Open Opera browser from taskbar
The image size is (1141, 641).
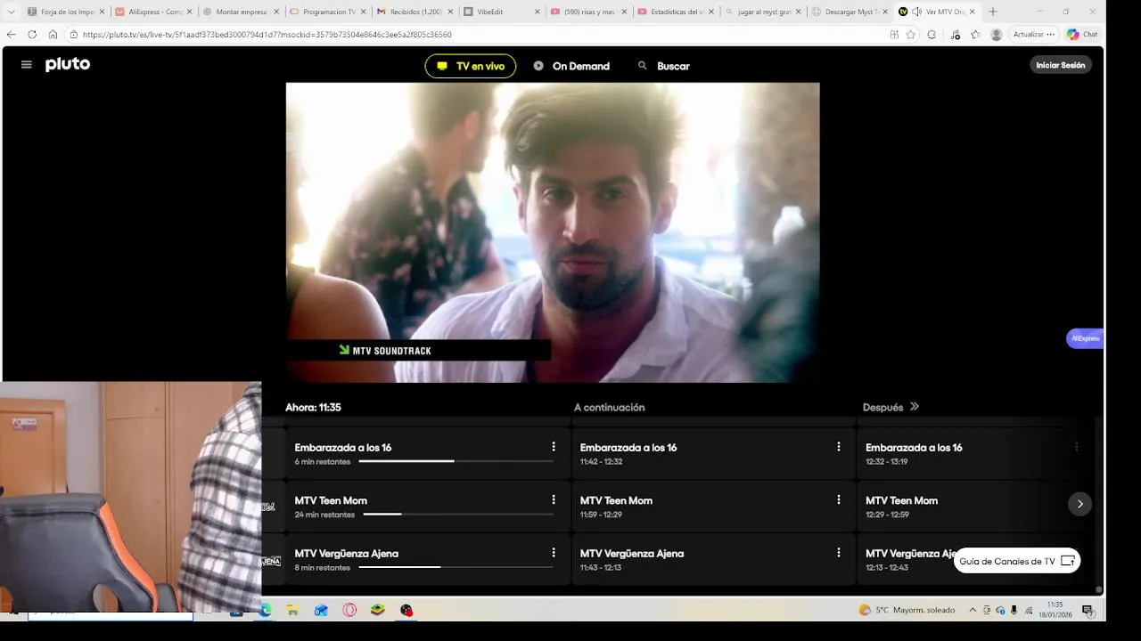point(349,610)
